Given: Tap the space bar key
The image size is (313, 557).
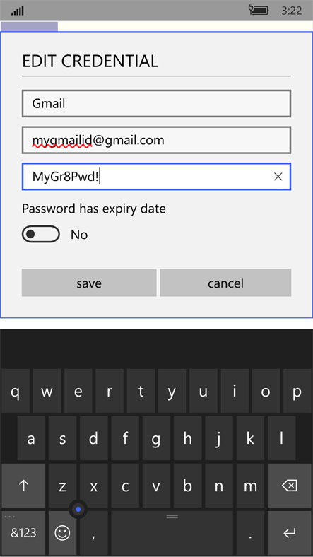Looking at the screenshot, I should [x=172, y=532].
